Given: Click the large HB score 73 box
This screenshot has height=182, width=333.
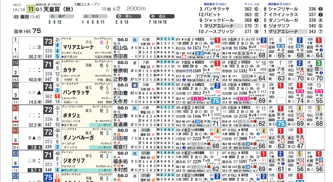Looking at the screenshot, I should [x=48, y=42].
